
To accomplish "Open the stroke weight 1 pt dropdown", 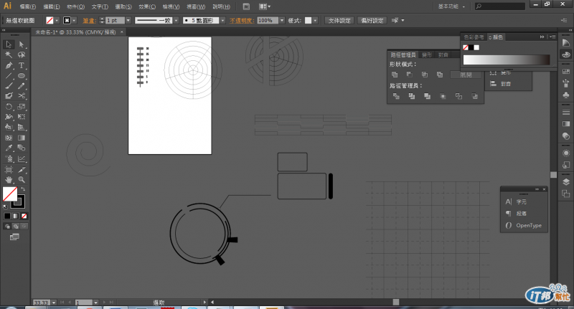I will (x=128, y=21).
